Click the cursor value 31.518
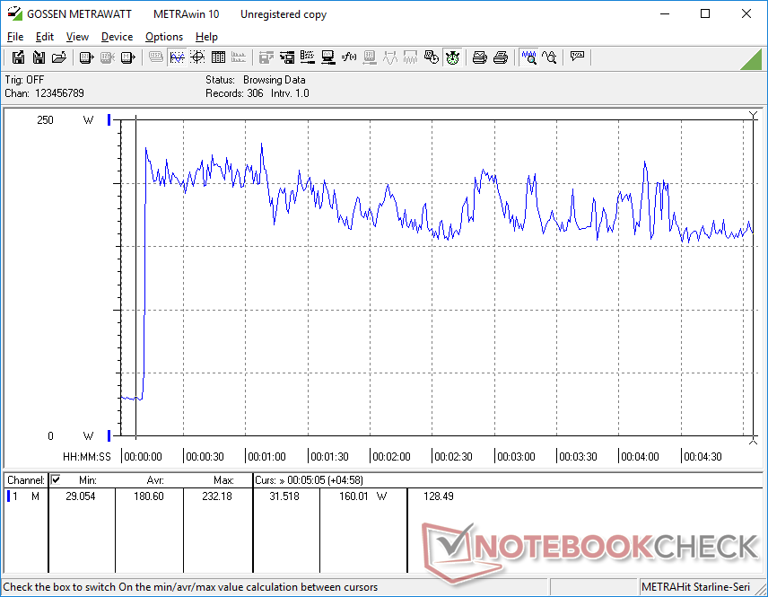Image resolution: width=768 pixels, height=597 pixels. pyautogui.click(x=284, y=496)
